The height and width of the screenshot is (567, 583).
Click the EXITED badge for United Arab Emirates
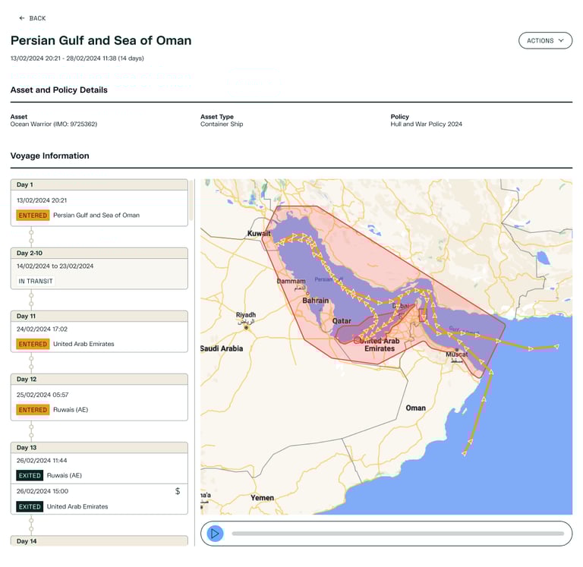pos(30,507)
